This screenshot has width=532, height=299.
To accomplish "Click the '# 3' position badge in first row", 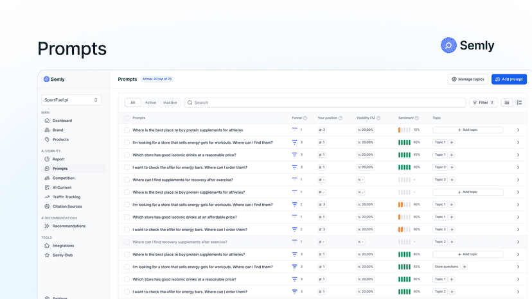I will pyautogui.click(x=322, y=130).
